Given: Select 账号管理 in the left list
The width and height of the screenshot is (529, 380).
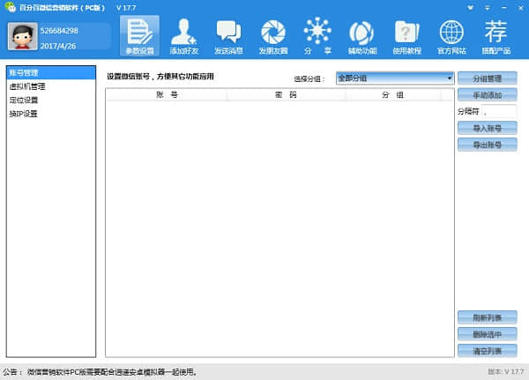Looking at the screenshot, I should [51, 73].
